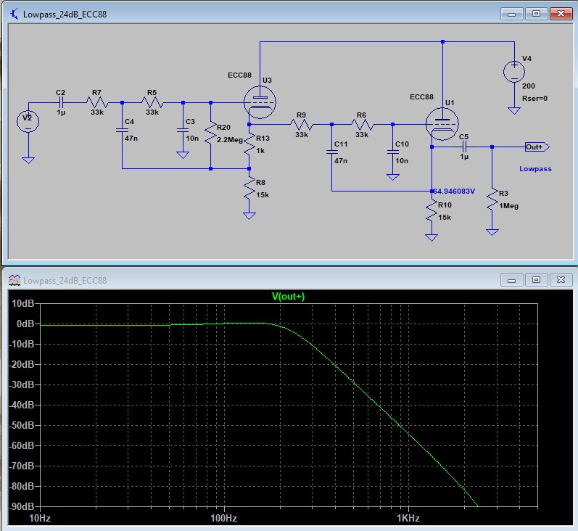Maximize the schematic window

pyautogui.click(x=536, y=14)
